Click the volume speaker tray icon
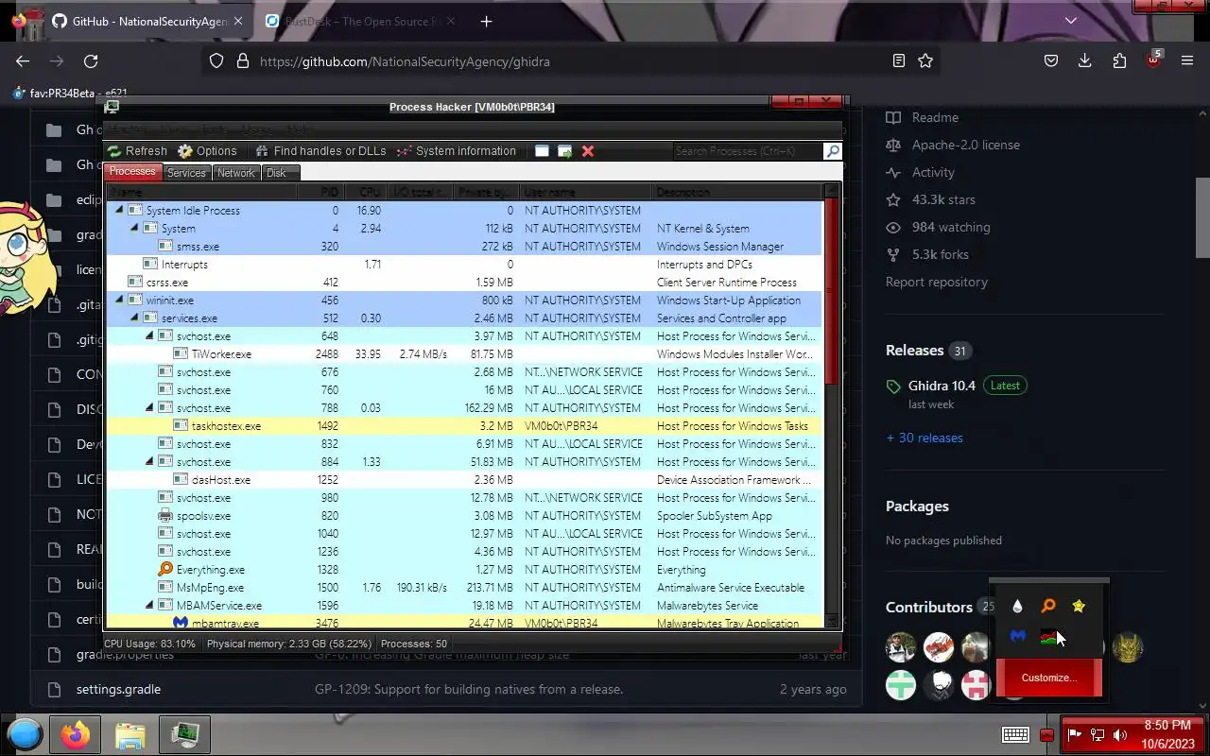Viewport: 1210px width, 756px height. 1120,734
